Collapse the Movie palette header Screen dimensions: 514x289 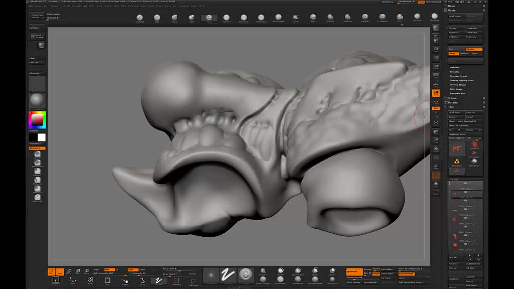pyautogui.click(x=452, y=11)
